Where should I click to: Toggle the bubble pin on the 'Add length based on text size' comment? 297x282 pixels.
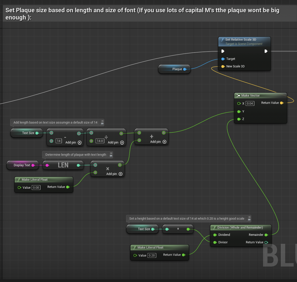(x=102, y=123)
